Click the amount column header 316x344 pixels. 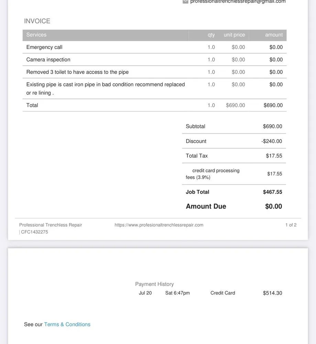[274, 35]
